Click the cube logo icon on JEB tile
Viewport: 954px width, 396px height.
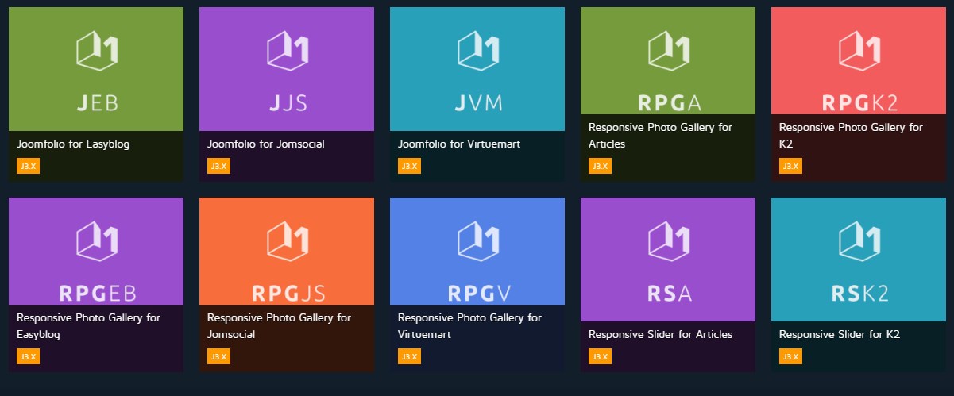point(97,49)
